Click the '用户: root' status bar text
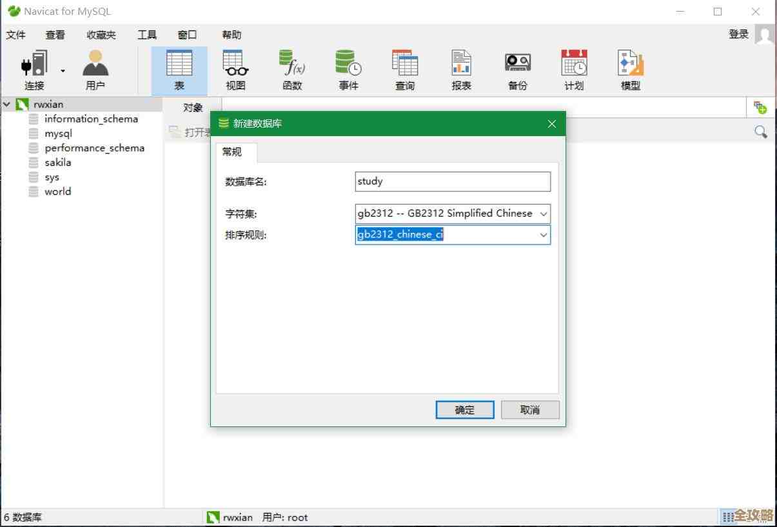777x527 pixels. click(285, 517)
